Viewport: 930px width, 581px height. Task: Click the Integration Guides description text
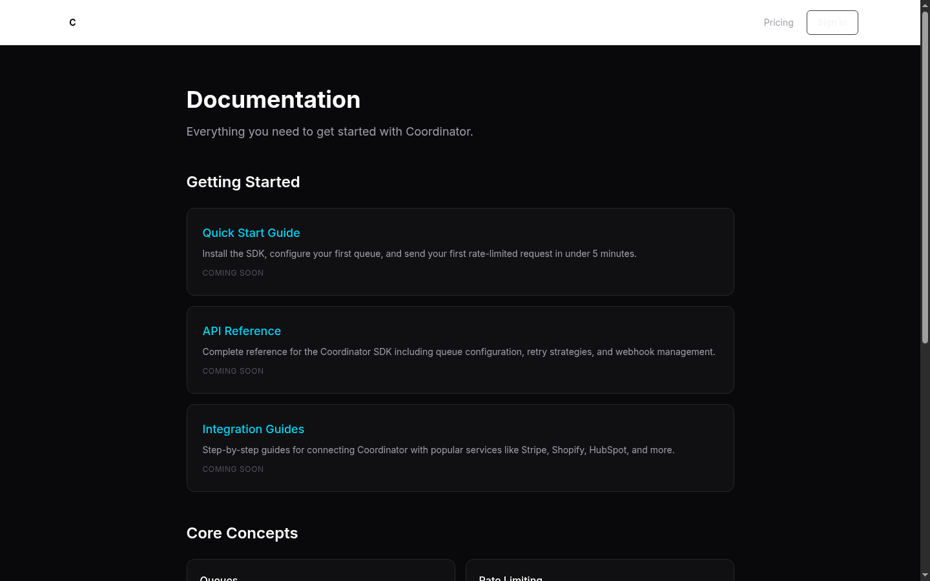[438, 450]
